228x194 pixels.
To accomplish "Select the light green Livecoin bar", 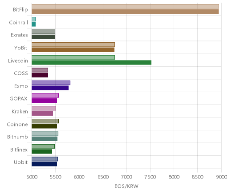I will tap(73, 57).
